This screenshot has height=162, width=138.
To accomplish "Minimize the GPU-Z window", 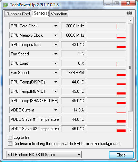I will [x=108, y=3].
